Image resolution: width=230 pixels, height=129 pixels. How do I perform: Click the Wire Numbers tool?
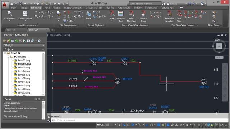point(131,16)
